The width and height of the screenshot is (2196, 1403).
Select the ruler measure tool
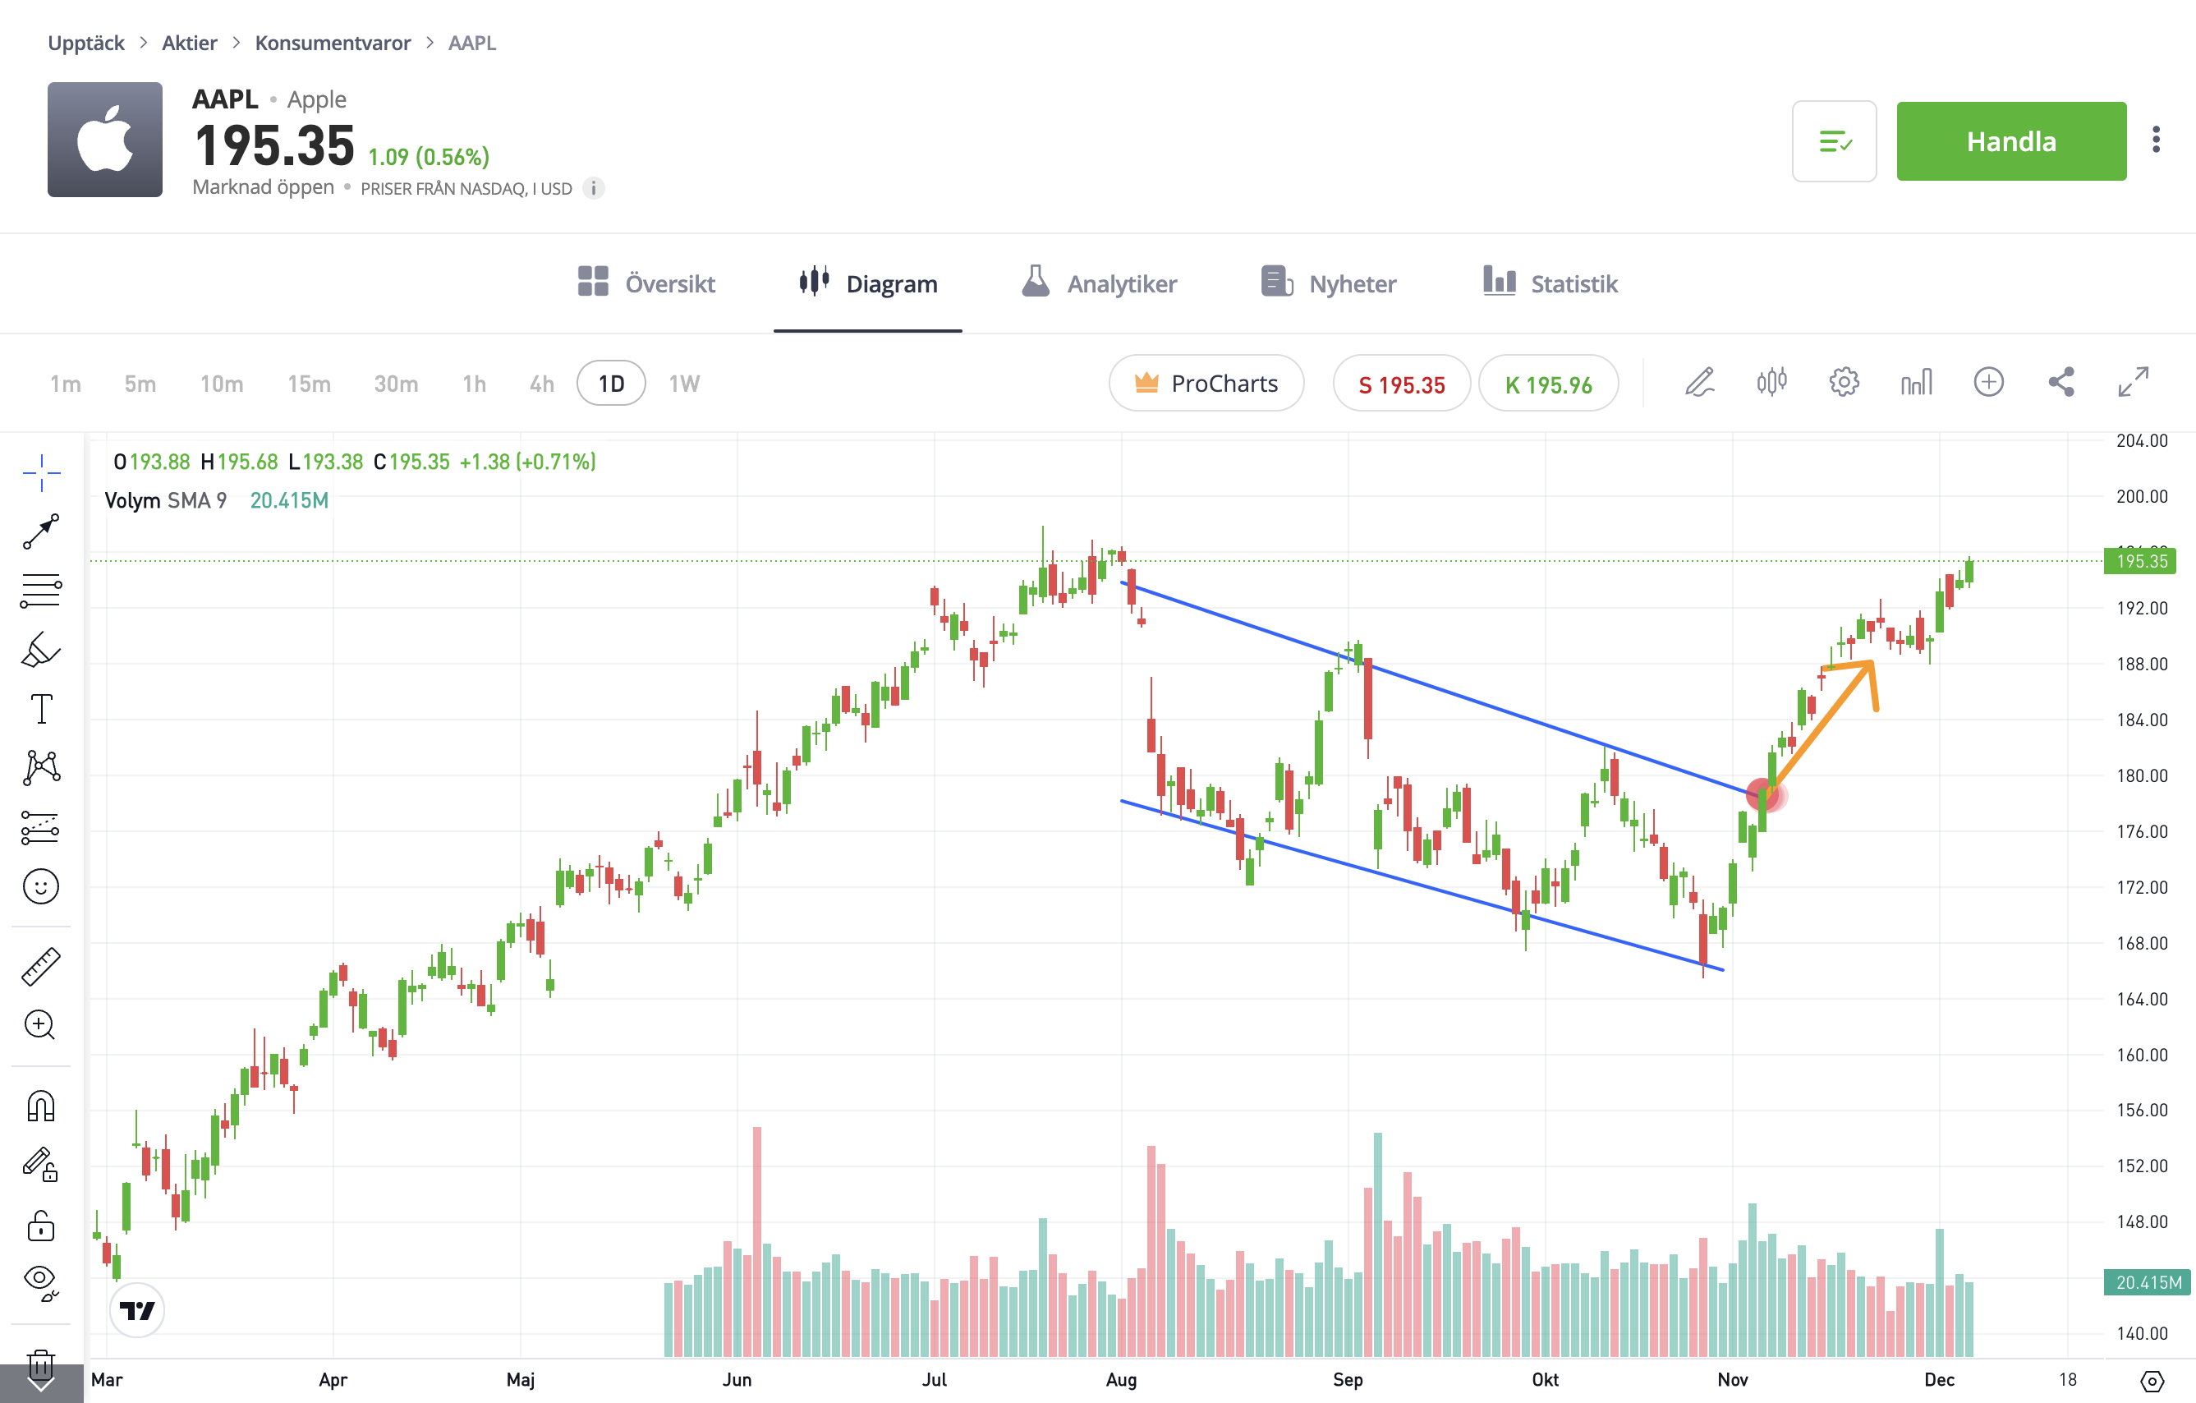pos(41,966)
